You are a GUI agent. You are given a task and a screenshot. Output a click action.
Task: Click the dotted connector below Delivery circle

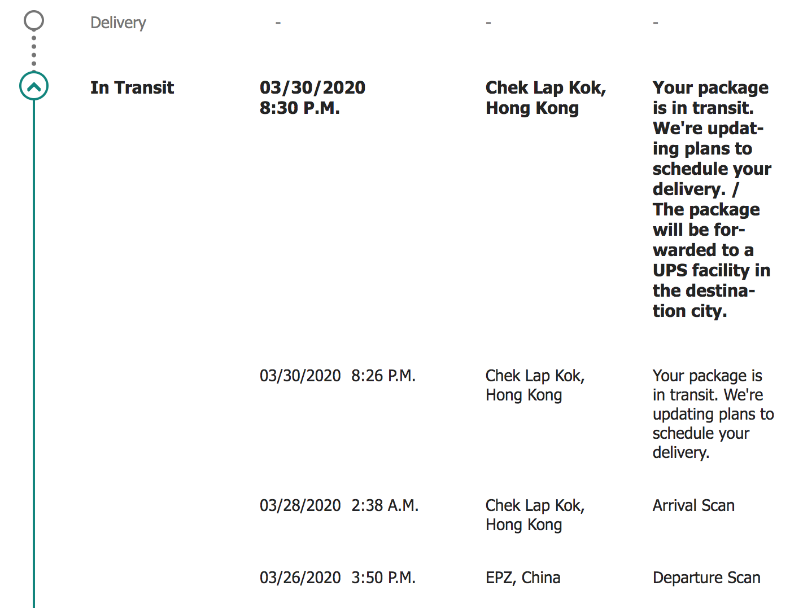34,51
